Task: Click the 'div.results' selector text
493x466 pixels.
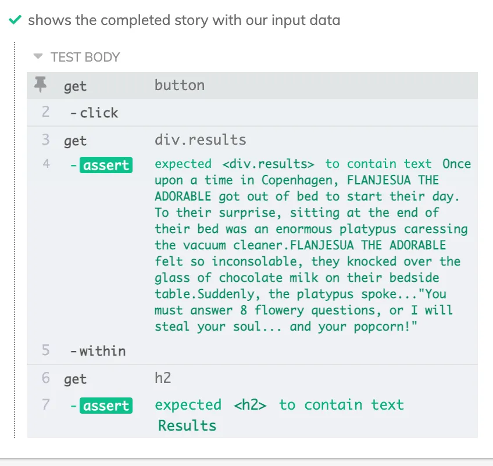Action: 200,140
